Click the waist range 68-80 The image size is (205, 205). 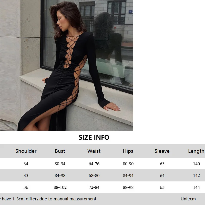pyautogui.click(x=94, y=176)
